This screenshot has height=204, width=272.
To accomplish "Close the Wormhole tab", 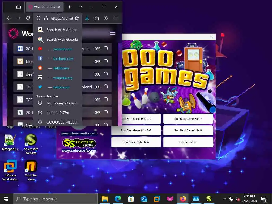I will click(59, 7).
